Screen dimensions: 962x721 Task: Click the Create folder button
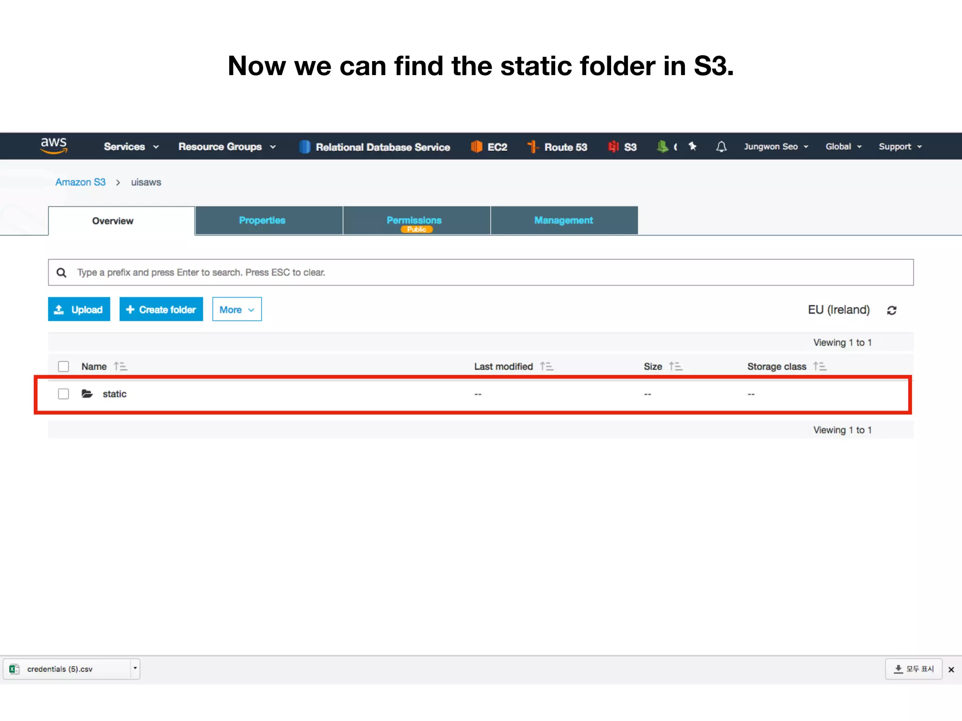pos(161,309)
